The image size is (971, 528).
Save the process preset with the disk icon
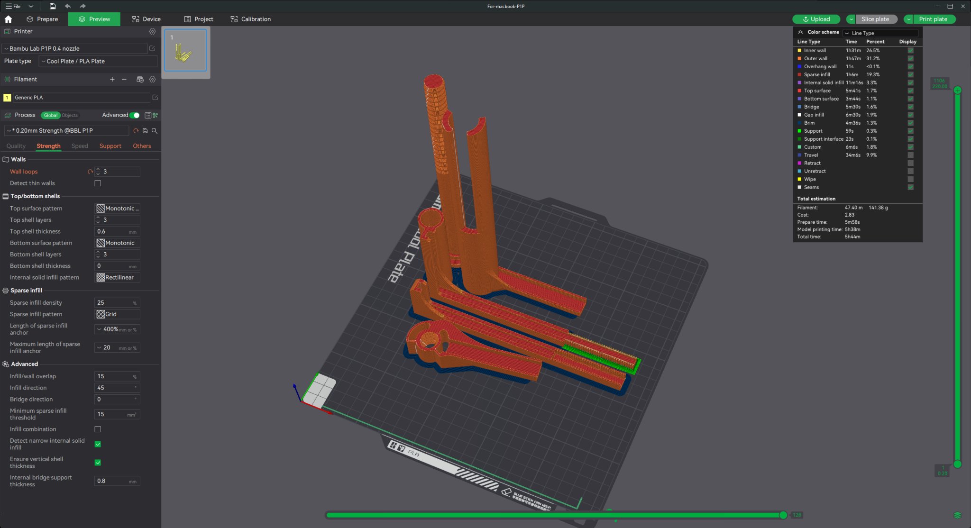click(145, 131)
